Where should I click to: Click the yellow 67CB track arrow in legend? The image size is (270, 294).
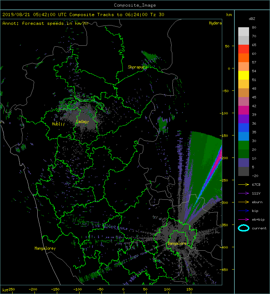pyautogui.click(x=243, y=184)
